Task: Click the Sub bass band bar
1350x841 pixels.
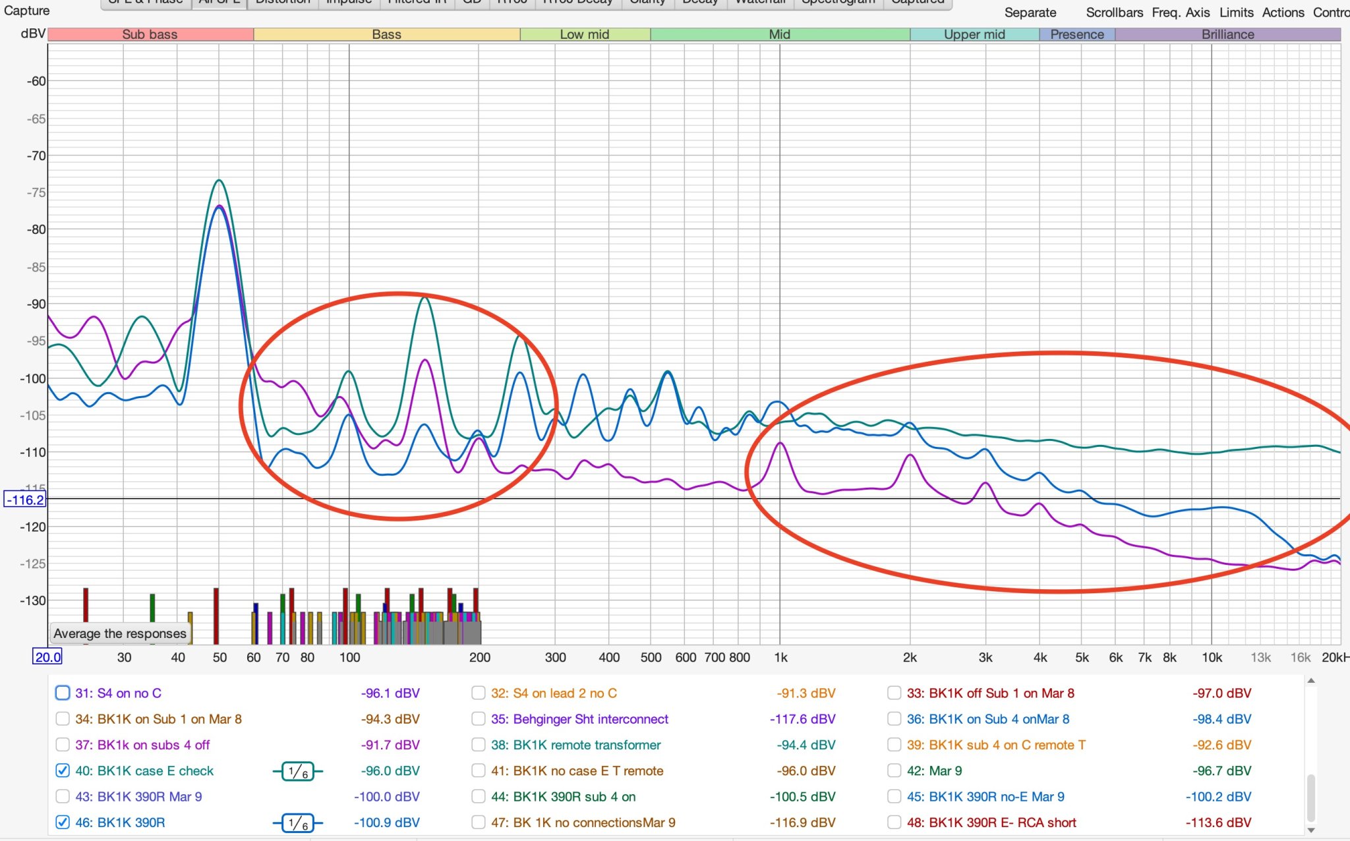Action: pyautogui.click(x=150, y=34)
